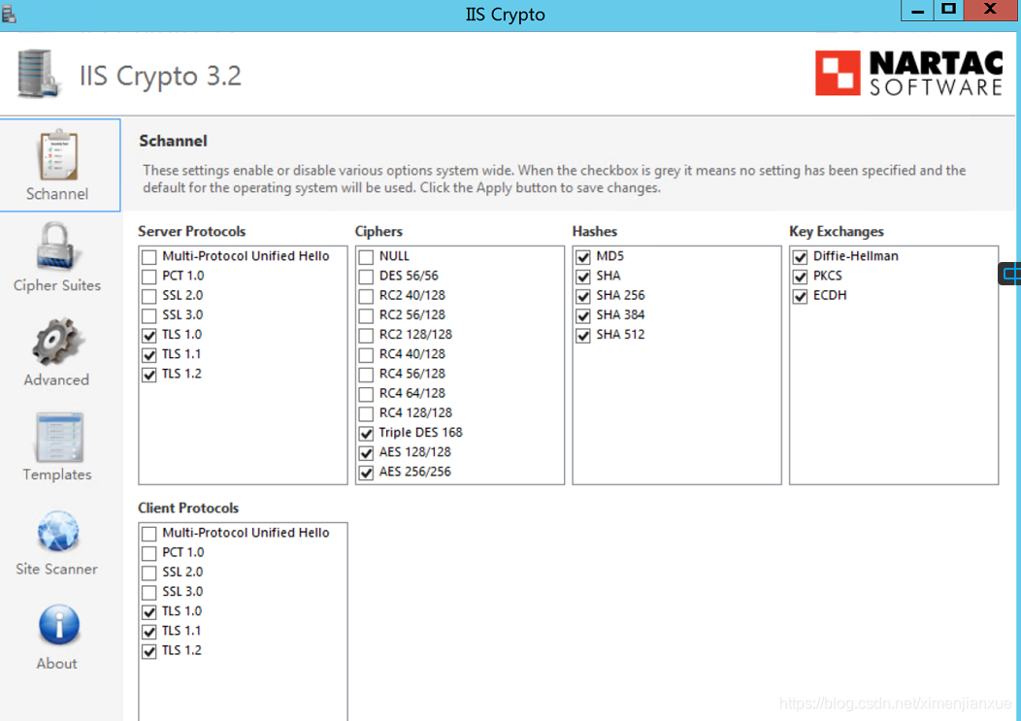Viewport: 1021px width, 721px height.
Task: Click the IIS Crypto 3.2 title text
Action: click(160, 76)
